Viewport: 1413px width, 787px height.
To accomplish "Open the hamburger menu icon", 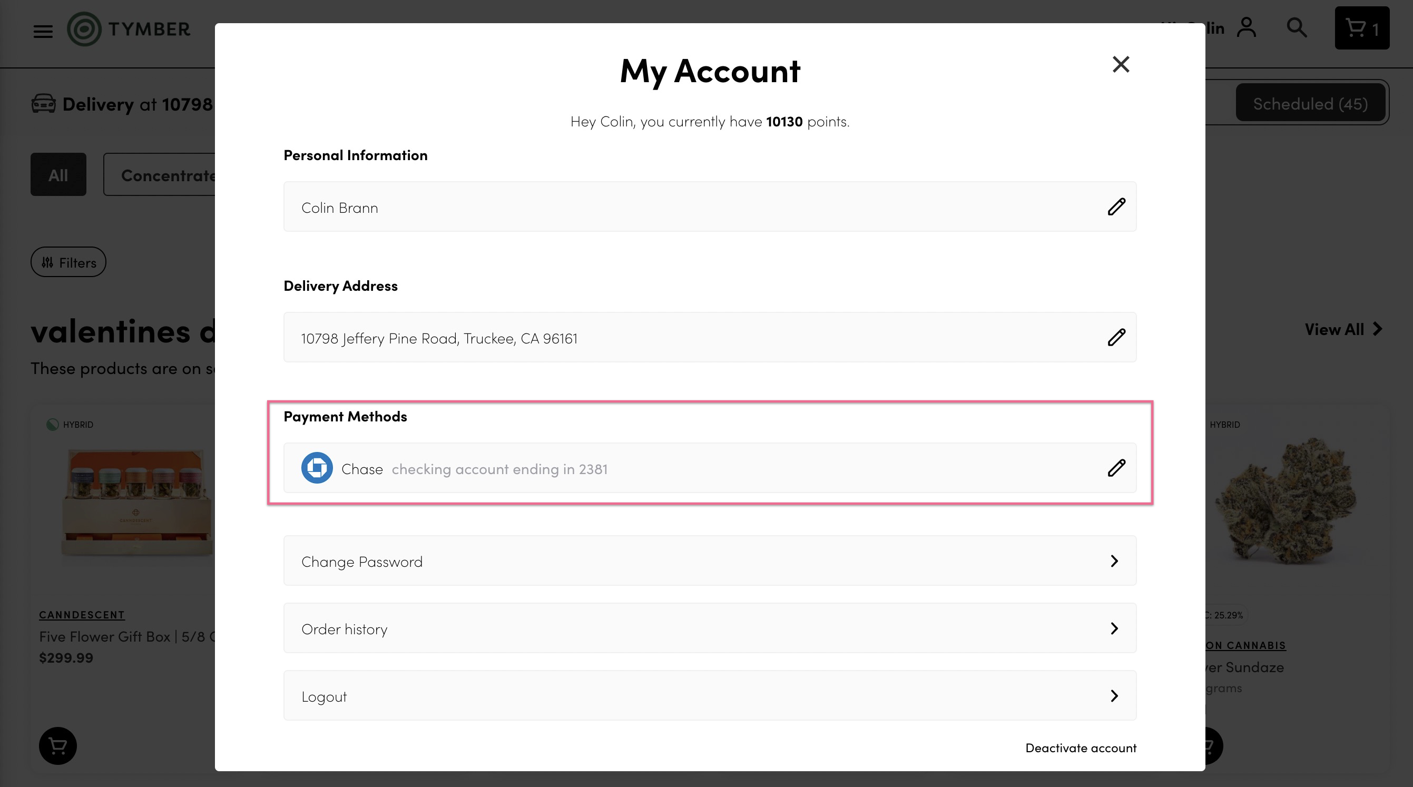I will pos(43,31).
